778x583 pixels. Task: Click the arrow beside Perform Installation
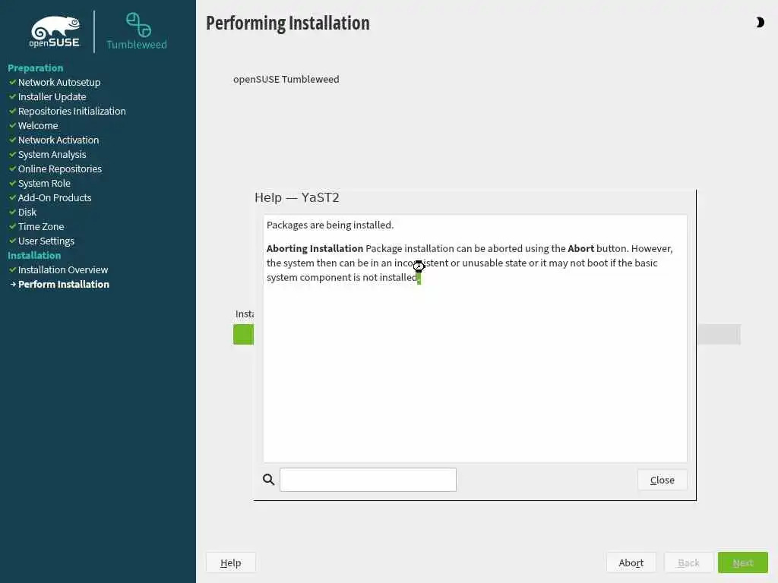(x=13, y=284)
